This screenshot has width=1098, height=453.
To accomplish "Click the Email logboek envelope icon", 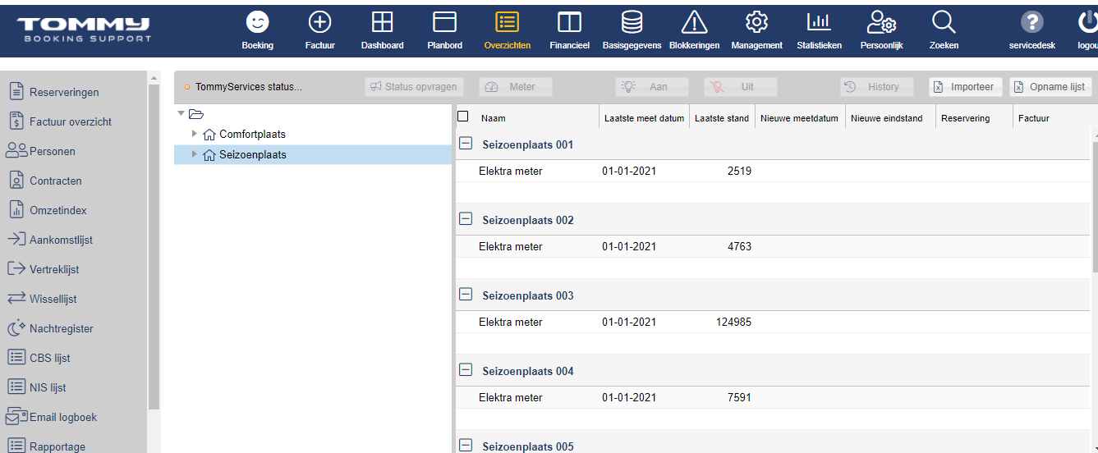I will click(x=16, y=417).
